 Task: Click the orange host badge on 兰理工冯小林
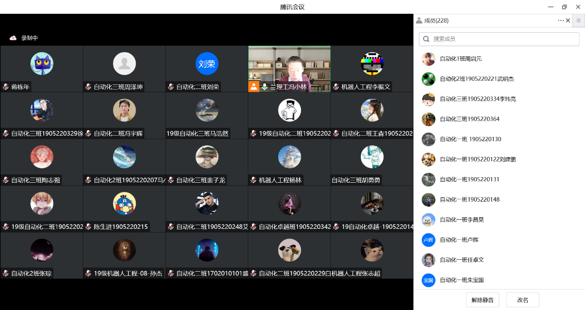click(x=254, y=86)
